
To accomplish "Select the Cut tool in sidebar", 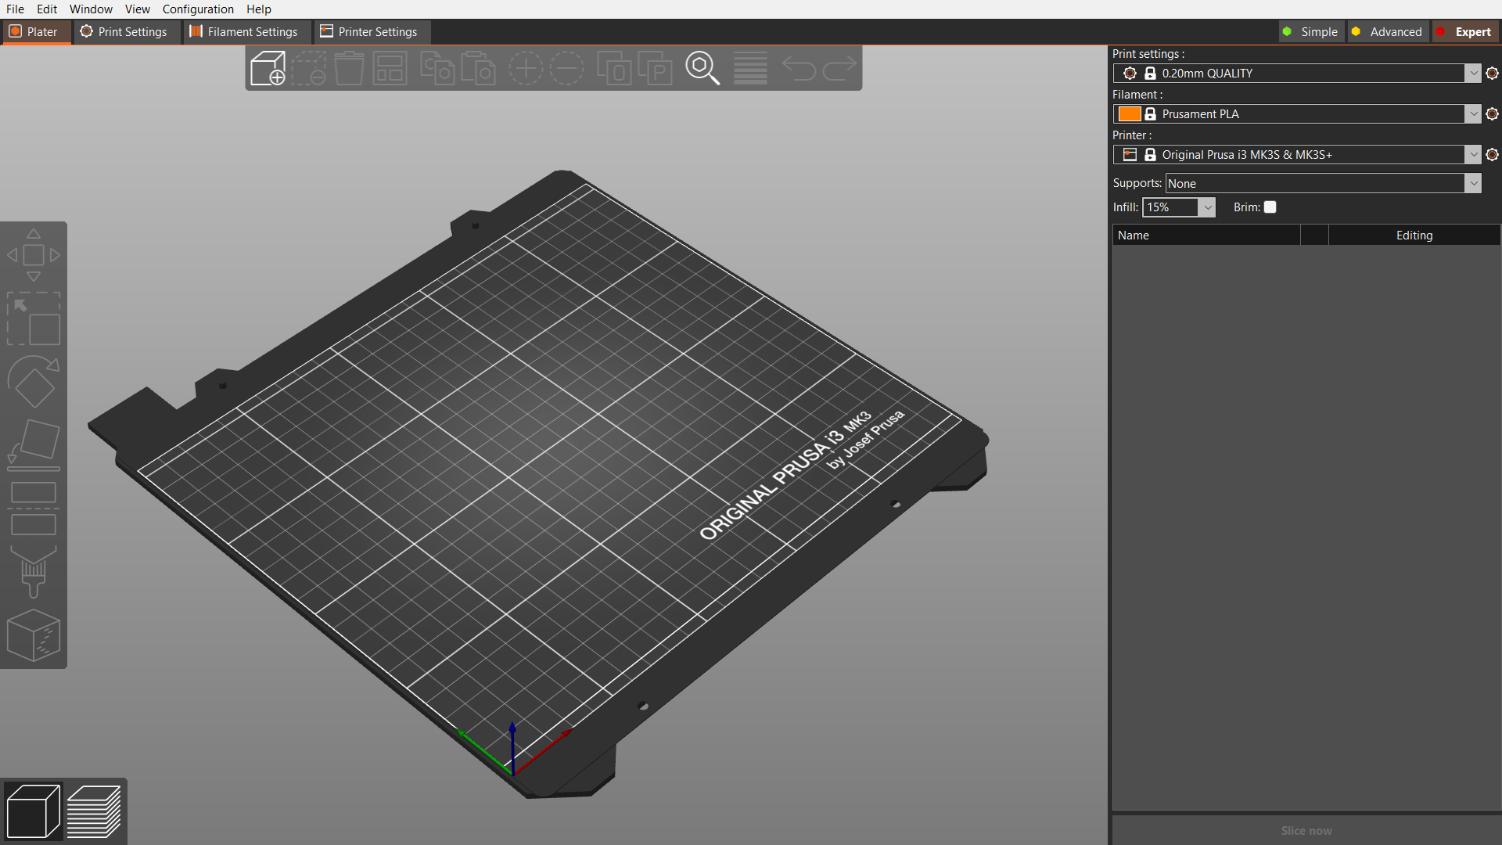I will [x=33, y=509].
